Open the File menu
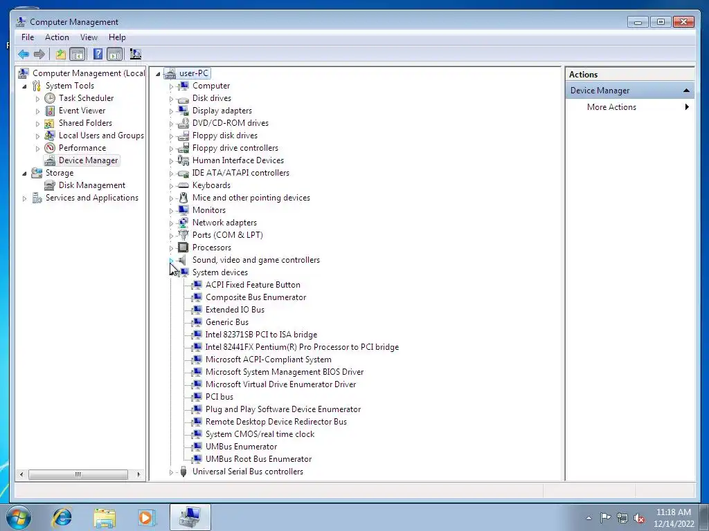Image resolution: width=709 pixels, height=531 pixels. click(28, 37)
